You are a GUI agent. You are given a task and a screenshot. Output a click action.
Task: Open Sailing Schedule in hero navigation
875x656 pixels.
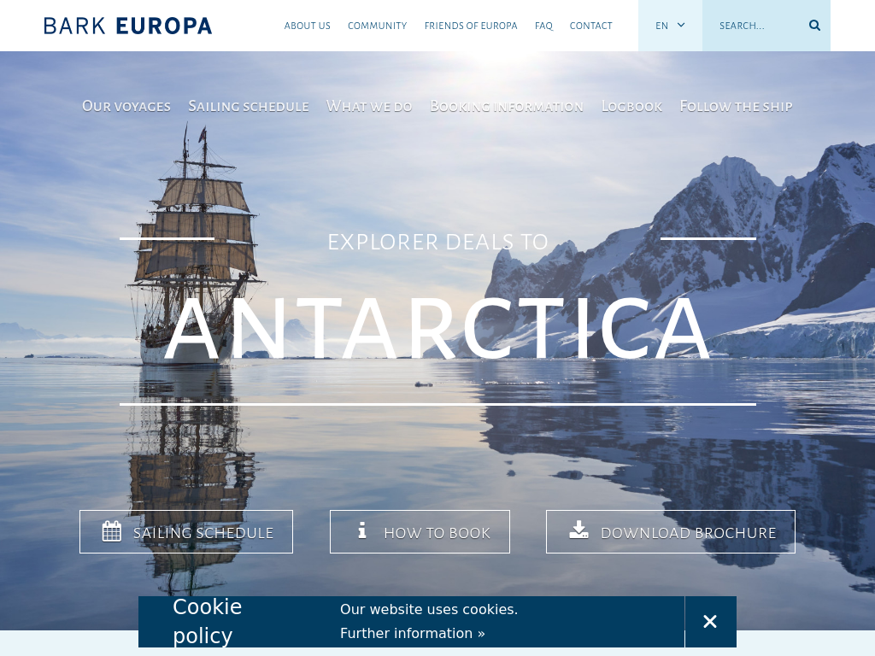(x=249, y=106)
